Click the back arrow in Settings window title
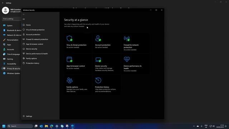 pyautogui.click(x=3, y=3)
